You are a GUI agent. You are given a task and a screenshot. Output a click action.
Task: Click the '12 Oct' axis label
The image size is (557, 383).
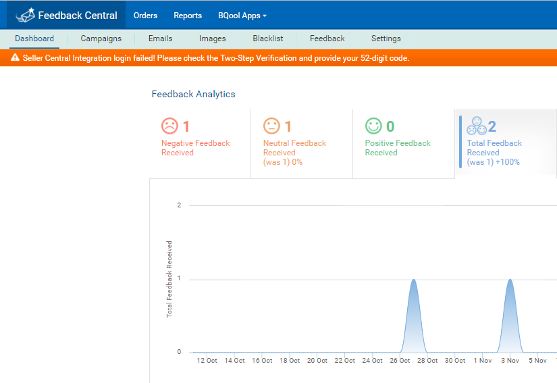pyautogui.click(x=207, y=360)
